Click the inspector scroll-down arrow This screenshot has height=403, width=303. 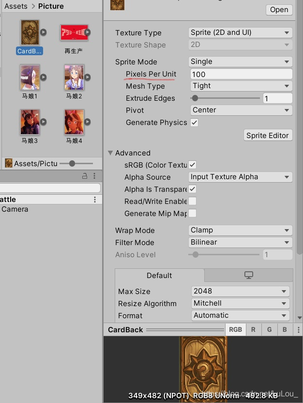point(300,318)
